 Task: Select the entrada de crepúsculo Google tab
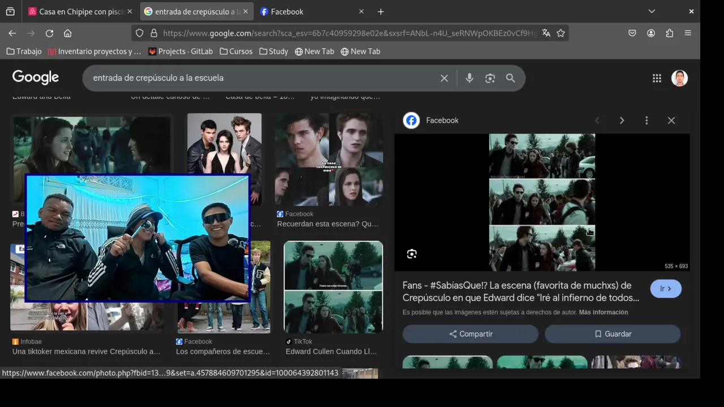tap(195, 11)
